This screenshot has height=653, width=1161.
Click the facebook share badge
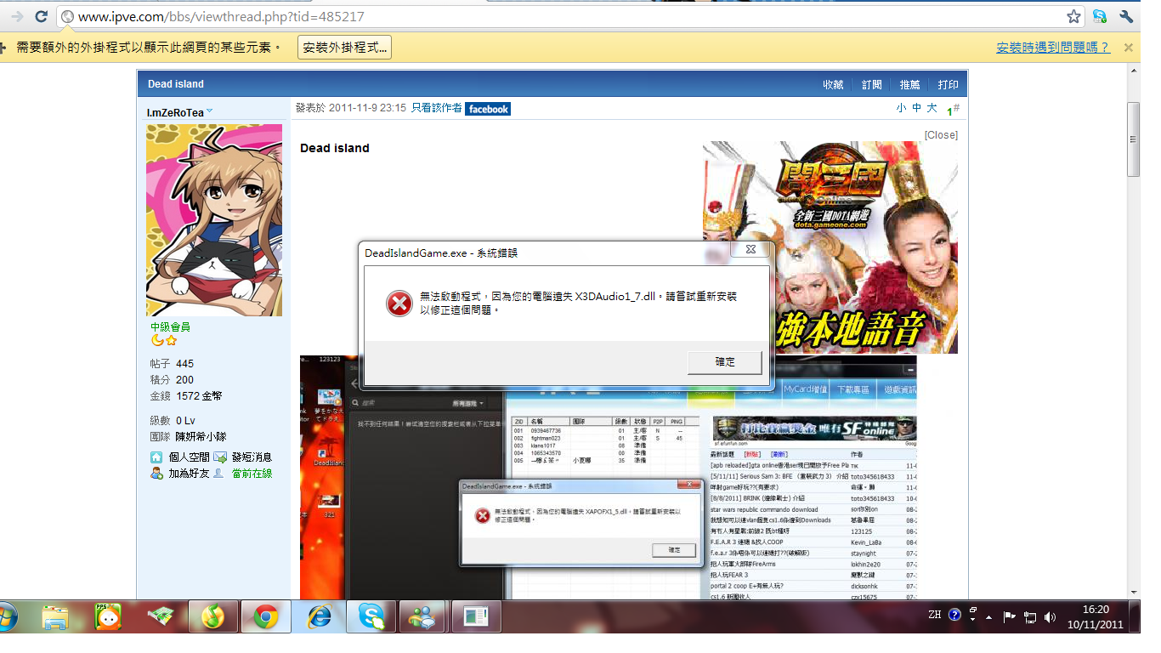click(x=488, y=109)
